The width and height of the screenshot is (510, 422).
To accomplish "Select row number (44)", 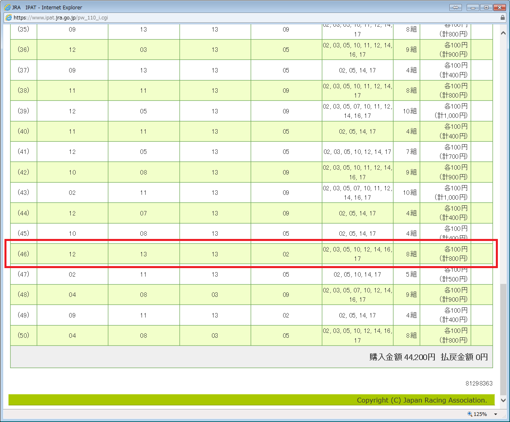I will [x=23, y=213].
